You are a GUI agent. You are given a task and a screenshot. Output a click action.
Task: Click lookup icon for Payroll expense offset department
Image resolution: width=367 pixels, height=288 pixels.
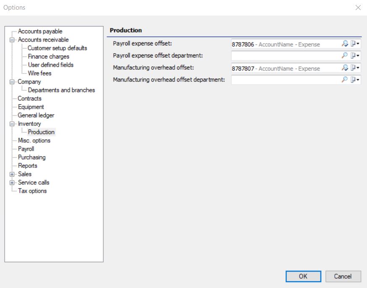[344, 55]
